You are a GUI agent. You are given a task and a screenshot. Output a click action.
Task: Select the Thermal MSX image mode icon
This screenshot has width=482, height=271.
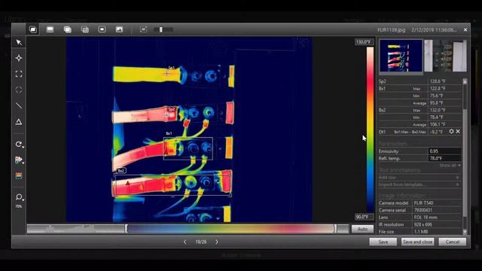tap(33, 29)
